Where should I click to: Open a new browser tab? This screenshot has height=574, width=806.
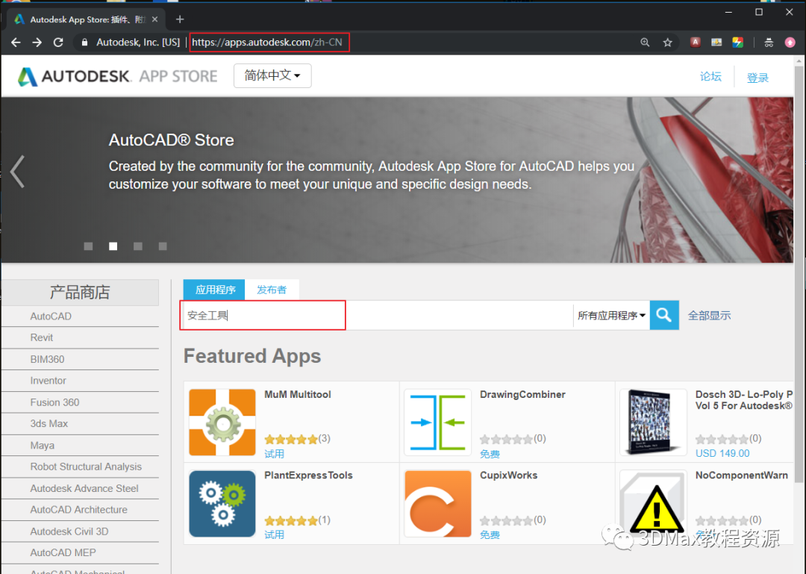click(x=179, y=19)
